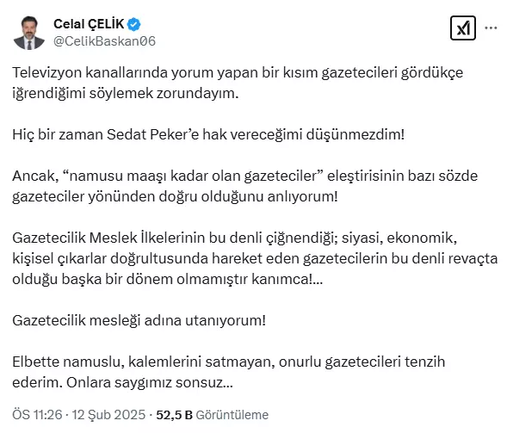The image size is (507, 433).
Task: Open Celal ÇELİK's profile avatar photo
Action: pos(28,33)
